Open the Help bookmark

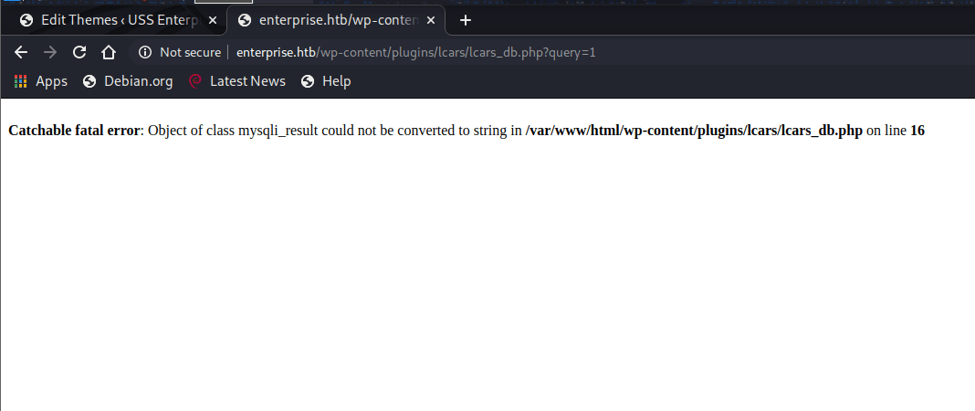(326, 81)
